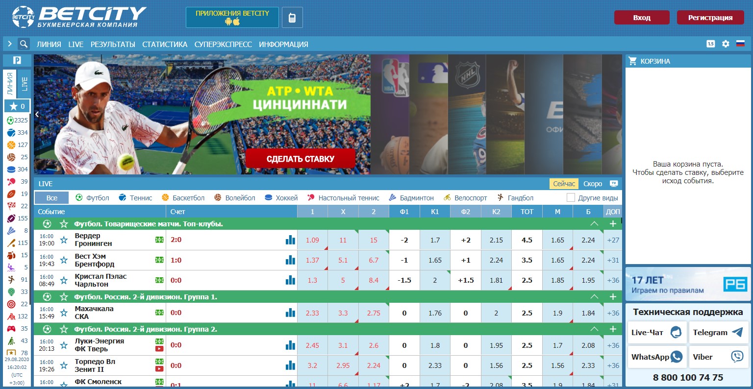Open video stream icon for Луки-Энергия match

(159, 349)
